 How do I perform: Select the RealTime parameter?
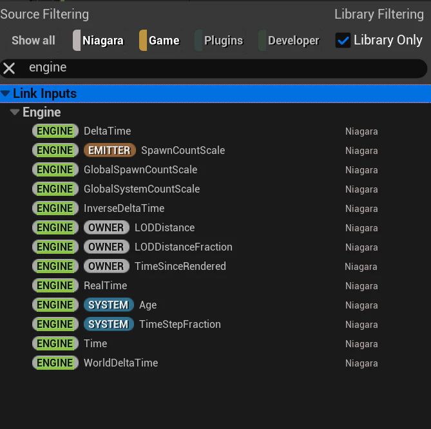[105, 285]
